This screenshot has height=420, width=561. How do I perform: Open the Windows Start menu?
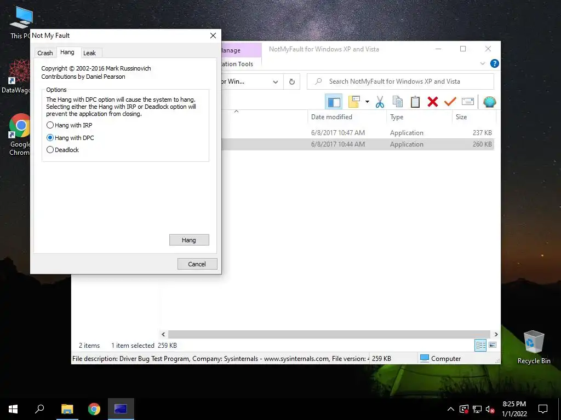click(13, 409)
